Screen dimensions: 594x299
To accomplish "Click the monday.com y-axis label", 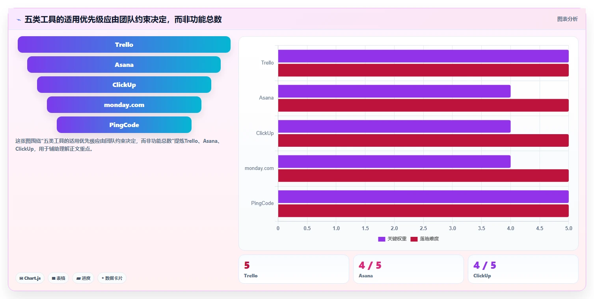I will click(x=259, y=168).
